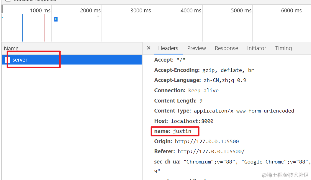Image resolution: width=311 pixels, height=180 pixels.
Task: Select the server request row
Action: (x=72, y=60)
